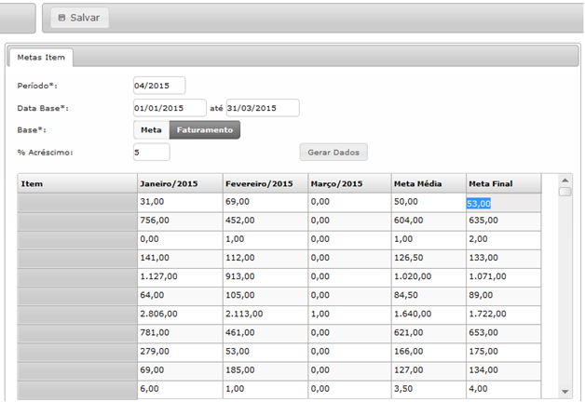Click the start date field 01/01/2015
The width and height of the screenshot is (585, 402).
(x=170, y=108)
